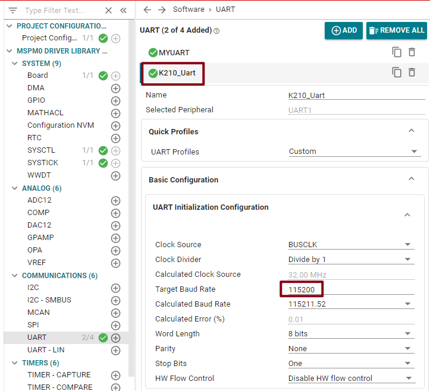The height and width of the screenshot is (391, 430).
Task: Add a COMP module with plus icon
Action: pos(115,213)
